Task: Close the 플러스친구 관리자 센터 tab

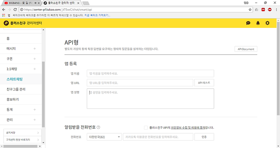Action: point(78,3)
